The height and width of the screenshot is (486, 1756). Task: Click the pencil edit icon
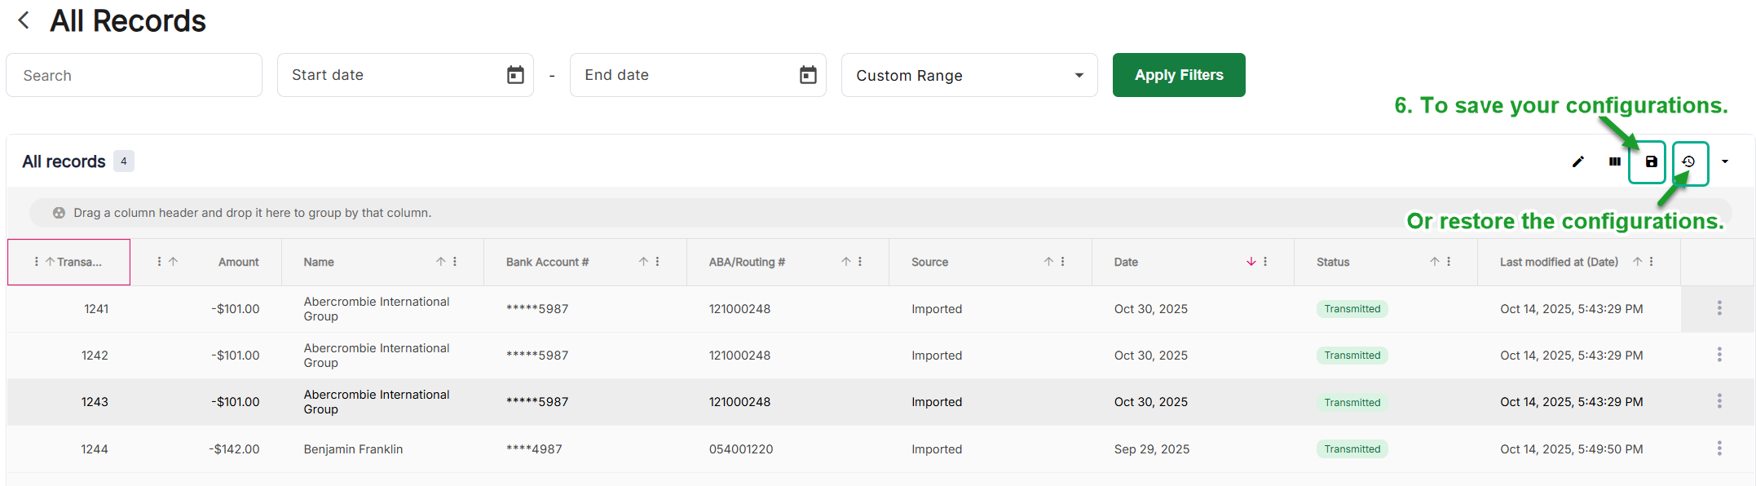(1577, 161)
